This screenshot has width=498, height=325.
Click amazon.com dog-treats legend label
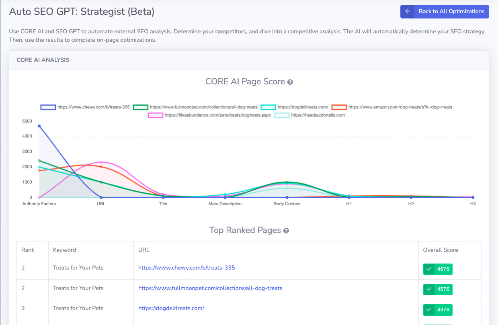(400, 107)
